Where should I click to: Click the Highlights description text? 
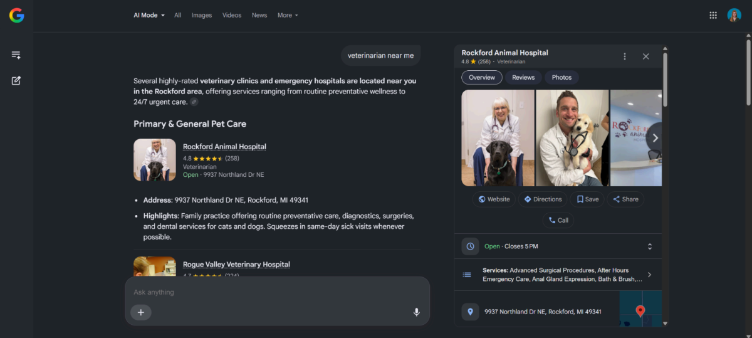coord(278,226)
